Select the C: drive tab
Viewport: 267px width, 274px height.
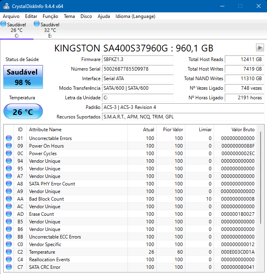(17, 30)
